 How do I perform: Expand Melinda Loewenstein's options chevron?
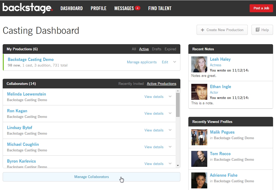point(170,97)
